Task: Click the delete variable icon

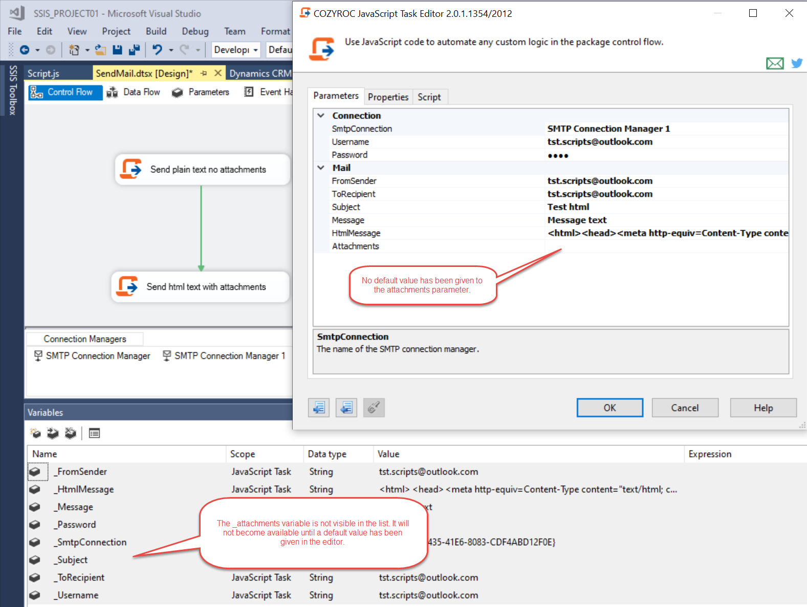Action: (x=70, y=433)
